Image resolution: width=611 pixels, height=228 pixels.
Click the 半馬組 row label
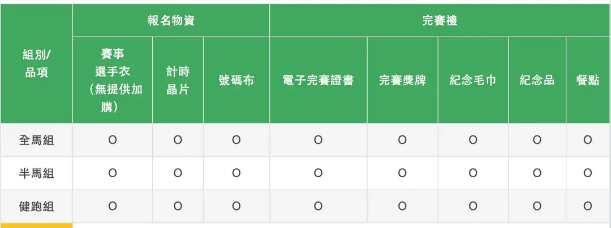click(36, 173)
